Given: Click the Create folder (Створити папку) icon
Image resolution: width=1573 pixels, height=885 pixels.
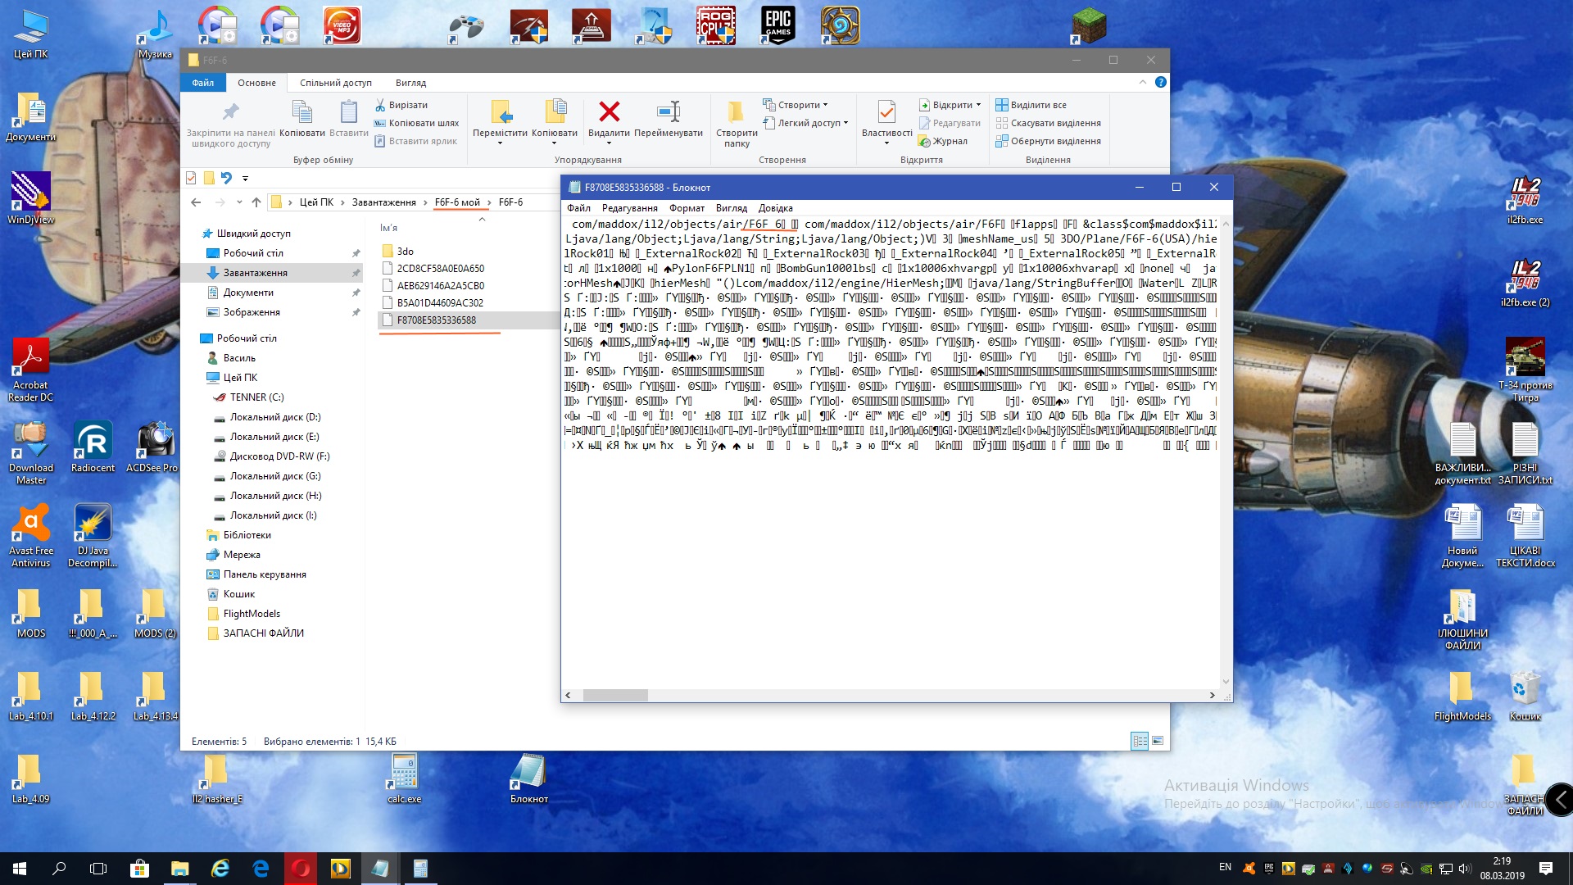Looking at the screenshot, I should (736, 112).
